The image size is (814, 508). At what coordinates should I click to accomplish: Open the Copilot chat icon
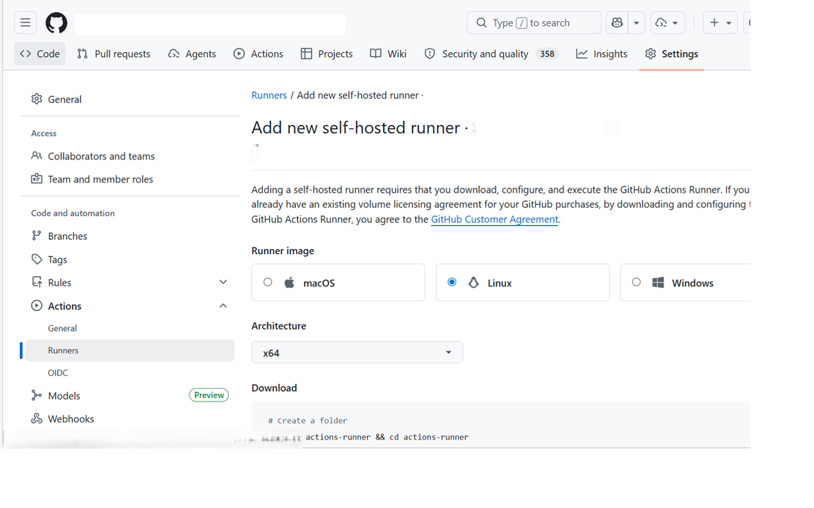[617, 23]
